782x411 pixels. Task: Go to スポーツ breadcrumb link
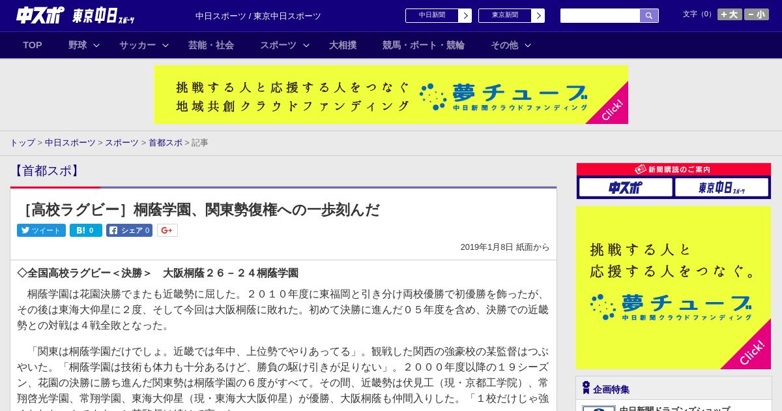tap(122, 142)
